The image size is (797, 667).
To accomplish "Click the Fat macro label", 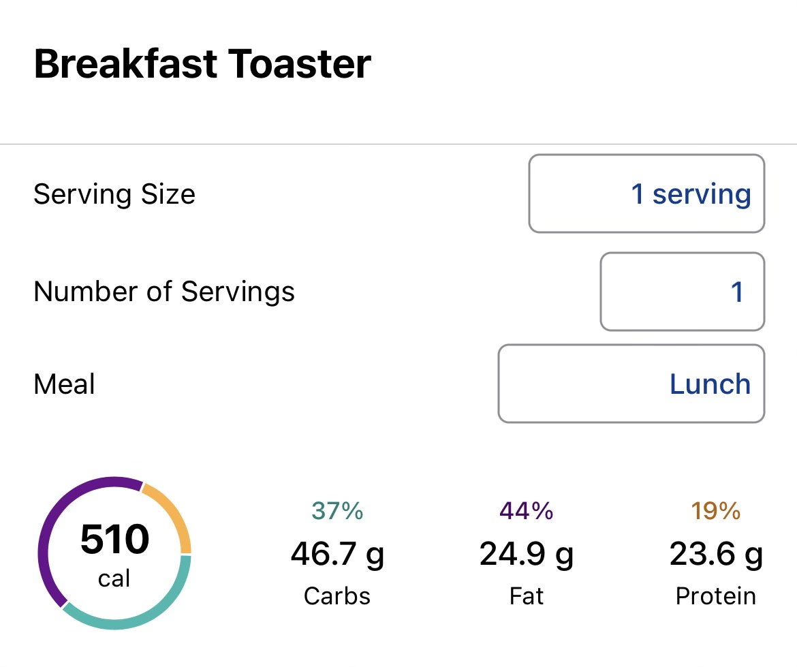I will (527, 596).
